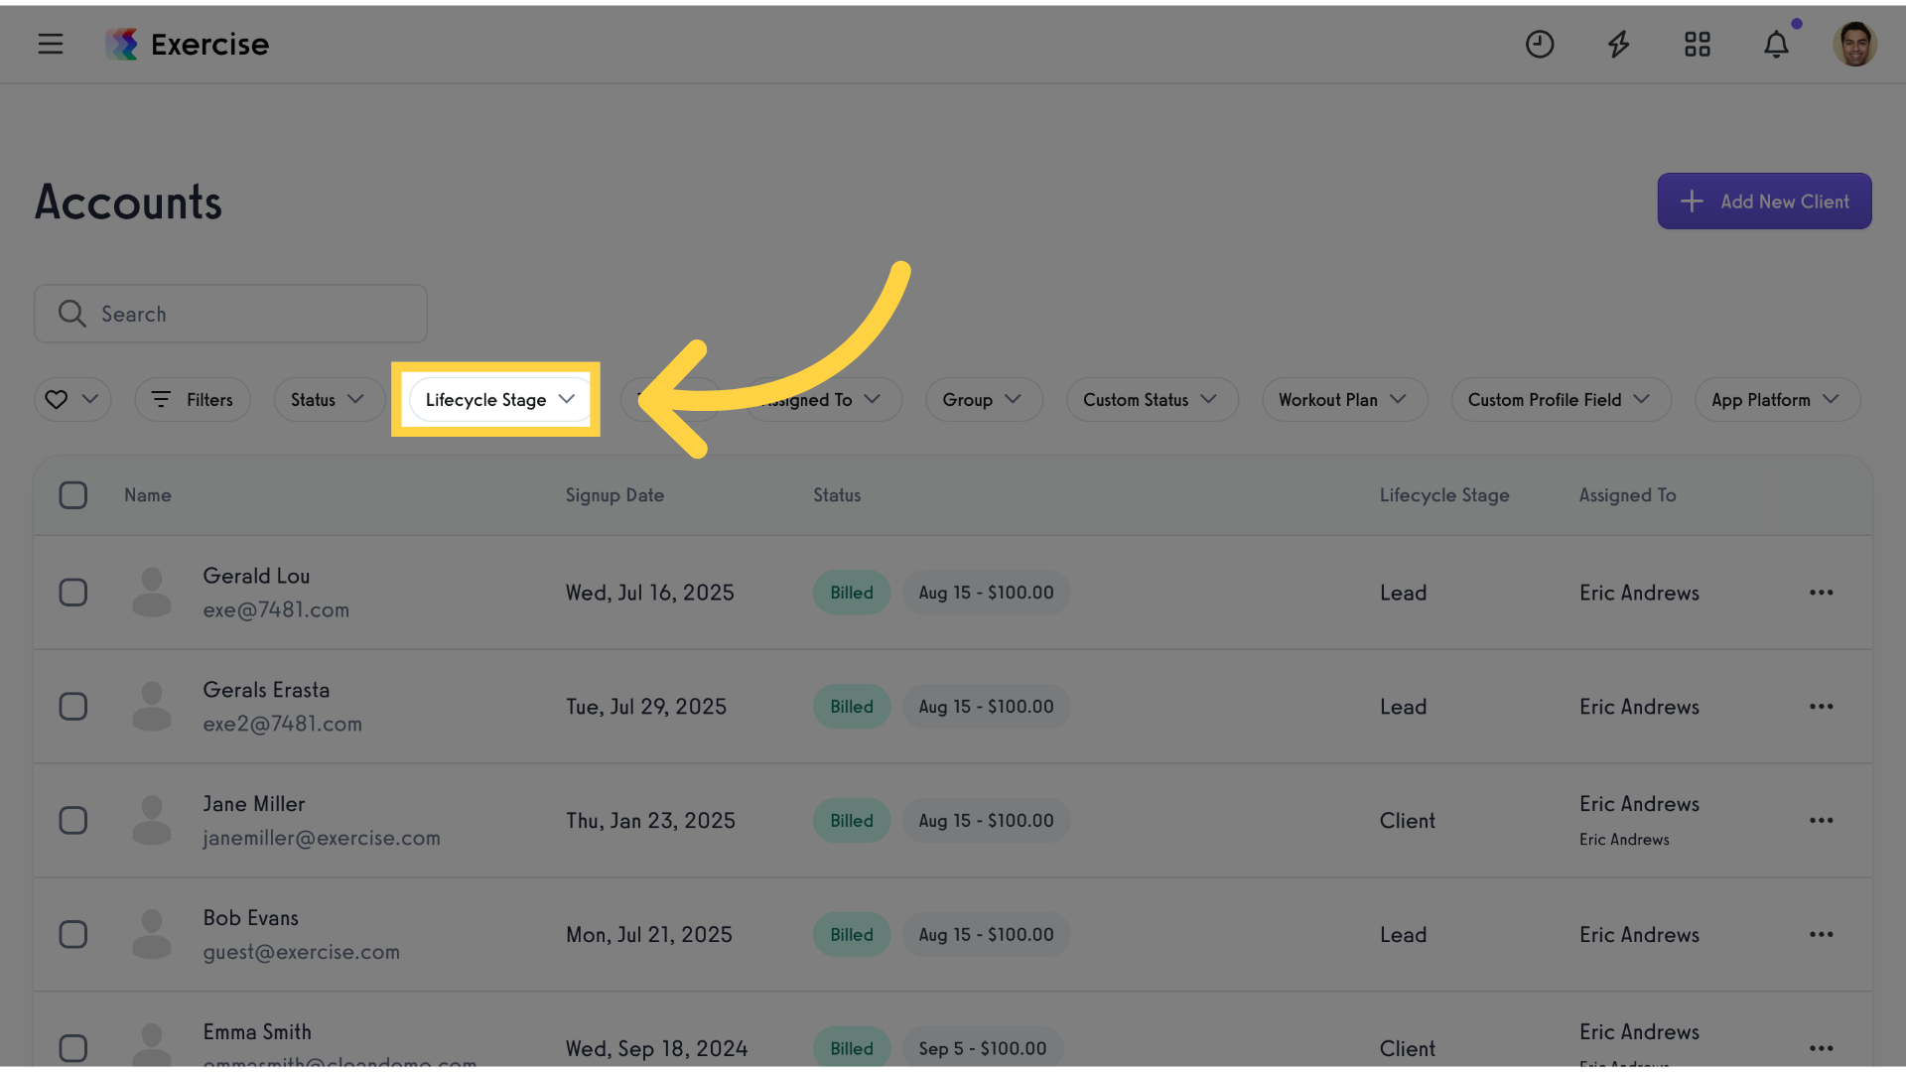The image size is (1906, 1072).
Task: Click the search magnifier icon
Action: click(71, 314)
